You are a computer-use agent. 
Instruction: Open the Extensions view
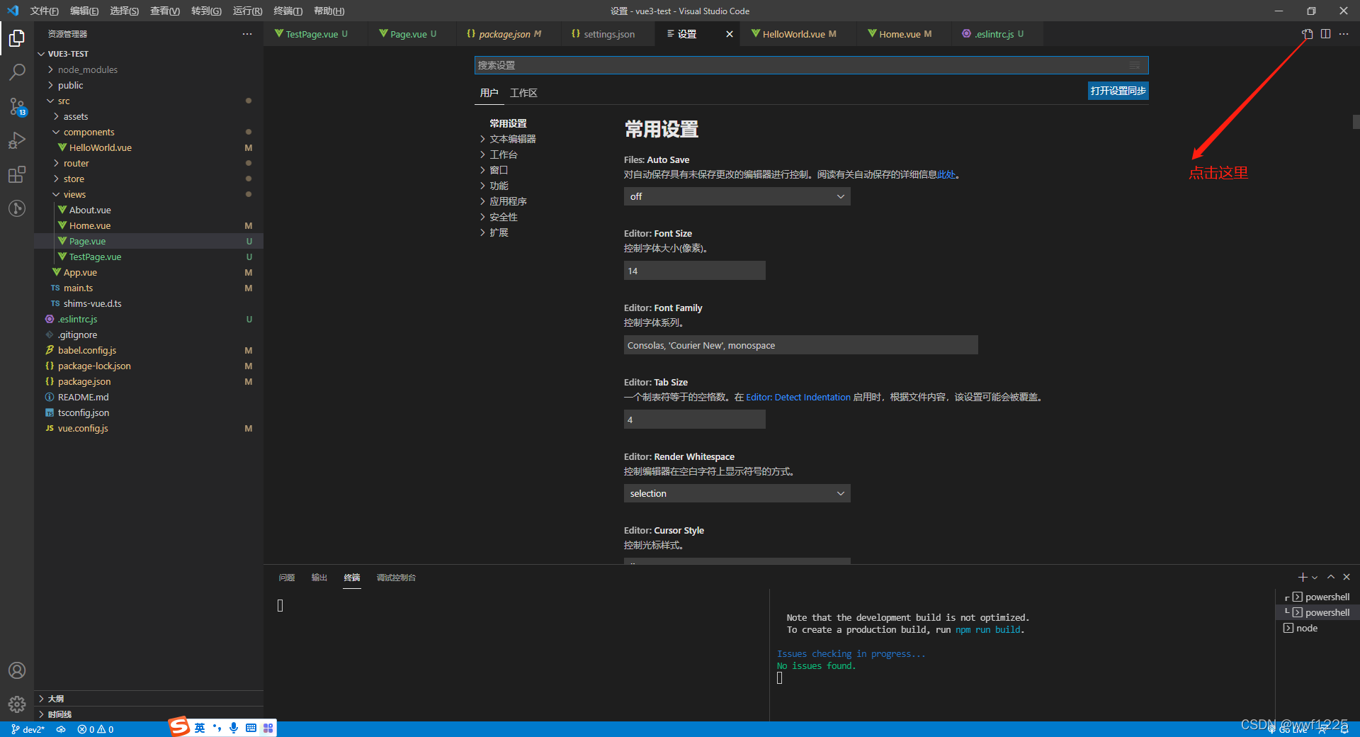[17, 174]
